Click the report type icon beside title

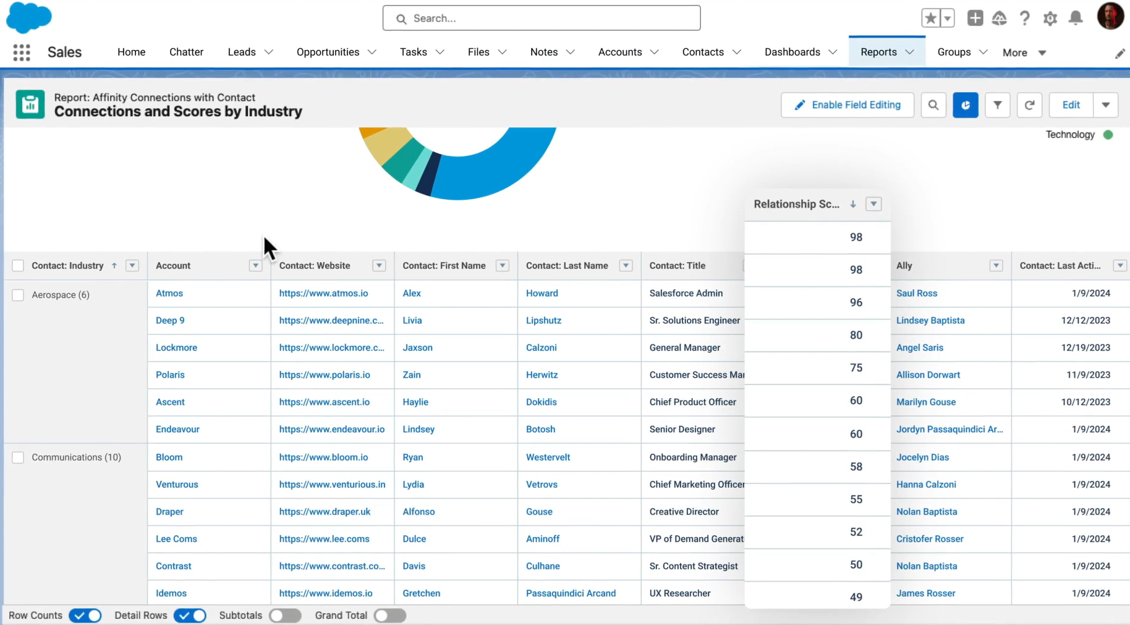tap(30, 104)
